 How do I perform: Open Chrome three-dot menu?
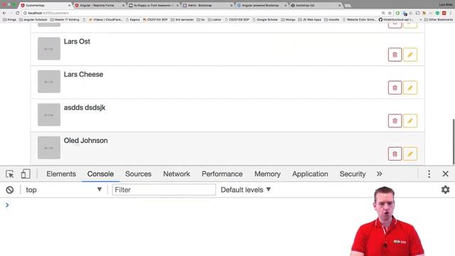pos(451,13)
